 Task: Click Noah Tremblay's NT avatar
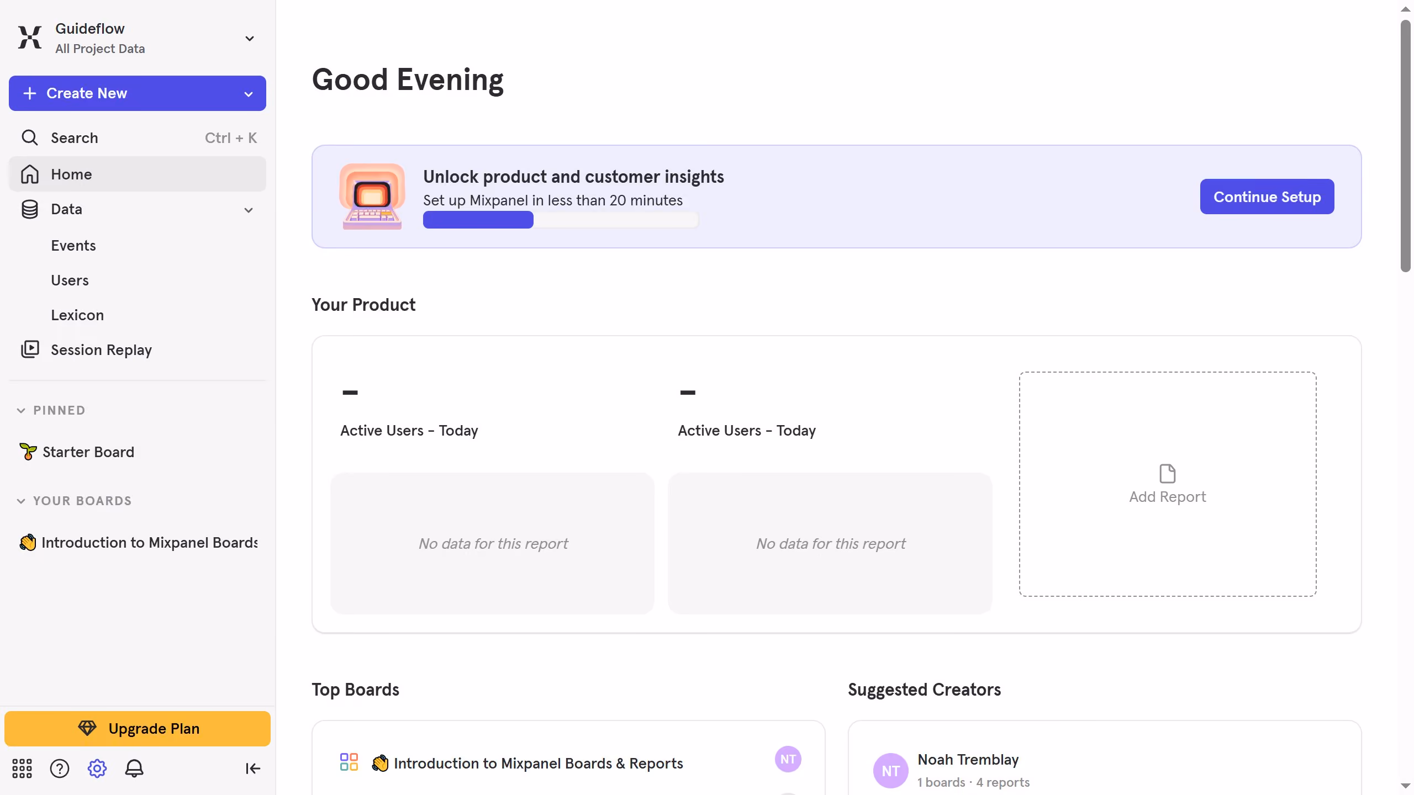891,771
